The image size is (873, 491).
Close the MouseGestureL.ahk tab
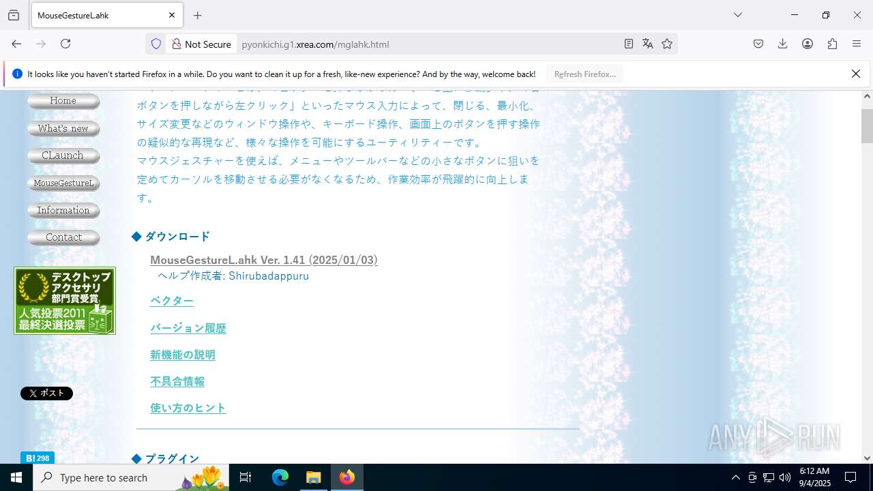coord(172,15)
